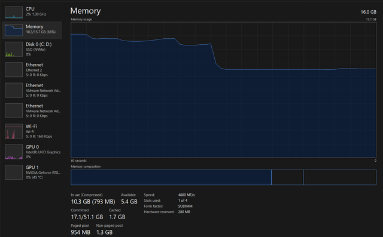This screenshot has width=383, height=237.
Task: Click the 16.0 GB total memory label
Action: pos(369,12)
